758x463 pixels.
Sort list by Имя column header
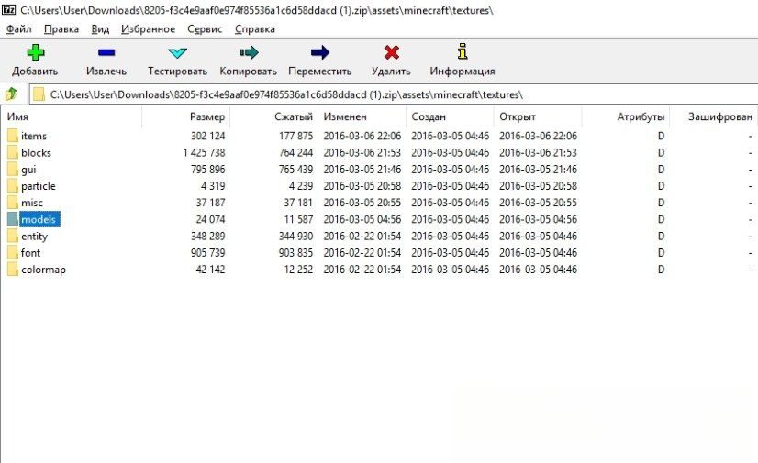pos(17,117)
